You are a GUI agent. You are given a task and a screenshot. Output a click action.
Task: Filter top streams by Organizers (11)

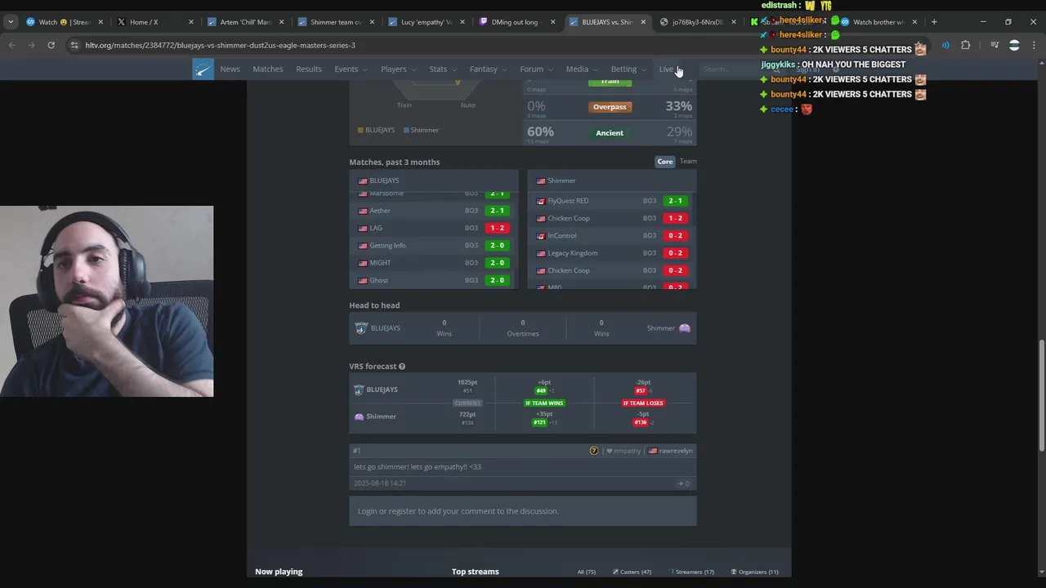point(754,572)
